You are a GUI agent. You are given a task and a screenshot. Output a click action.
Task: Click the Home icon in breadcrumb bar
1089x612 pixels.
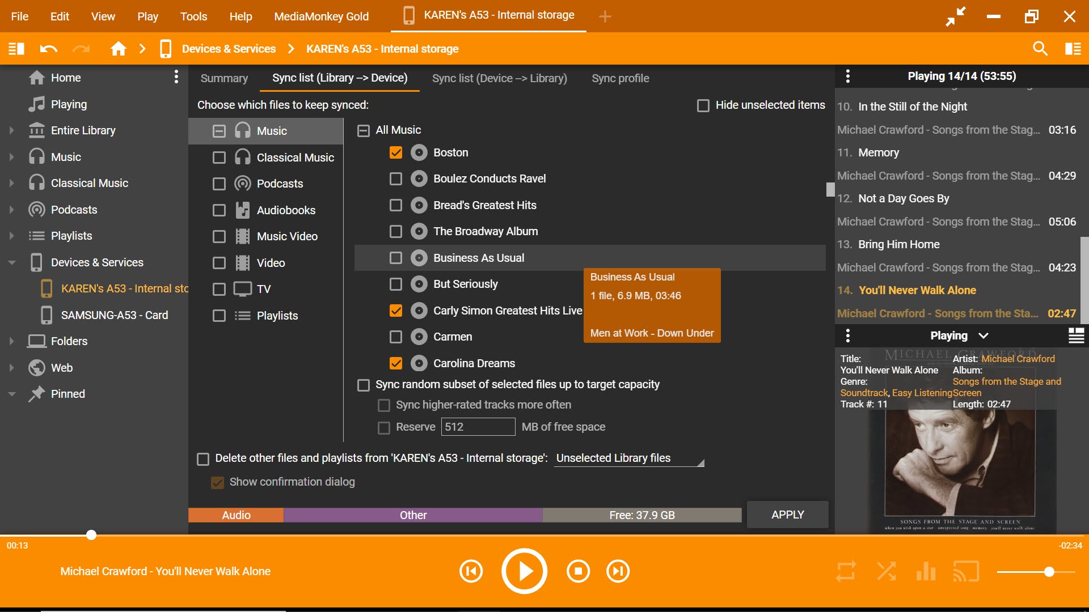(x=118, y=49)
